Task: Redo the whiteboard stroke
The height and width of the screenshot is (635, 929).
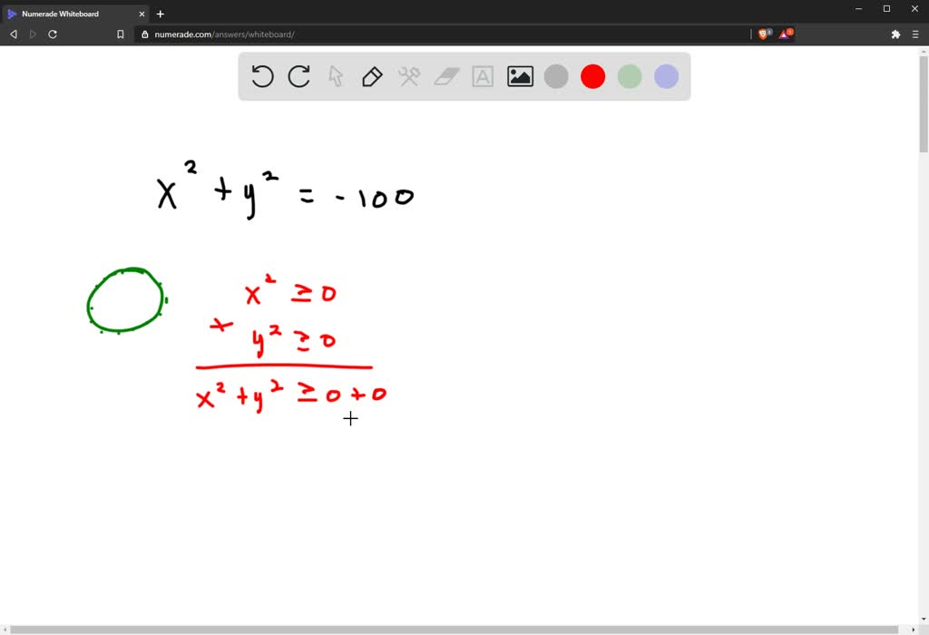Action: pos(299,76)
